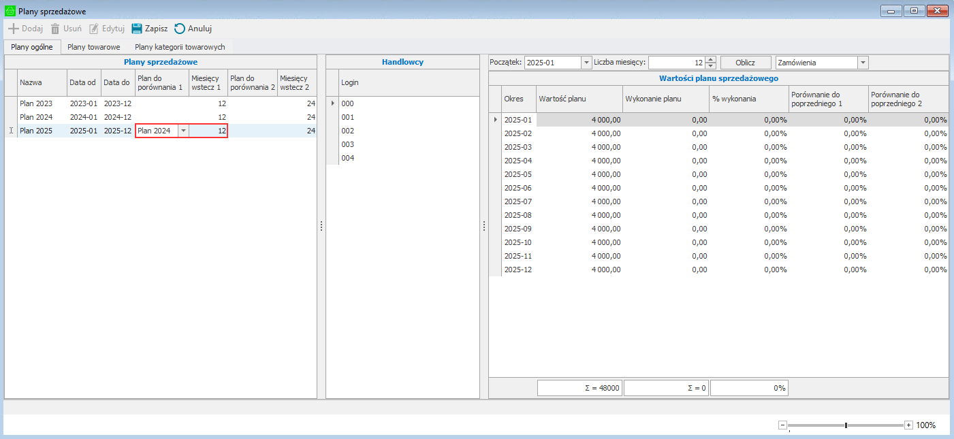Open Plany kategorii towarowych tab

[180, 47]
